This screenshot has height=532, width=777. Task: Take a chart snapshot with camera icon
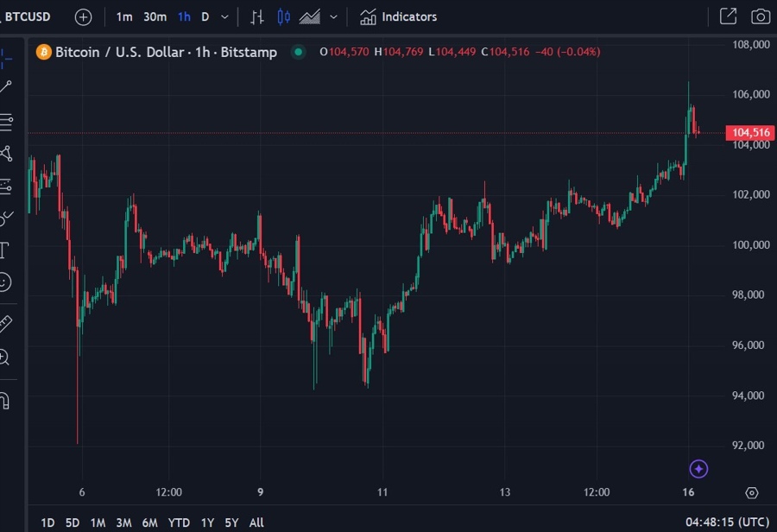tap(761, 16)
